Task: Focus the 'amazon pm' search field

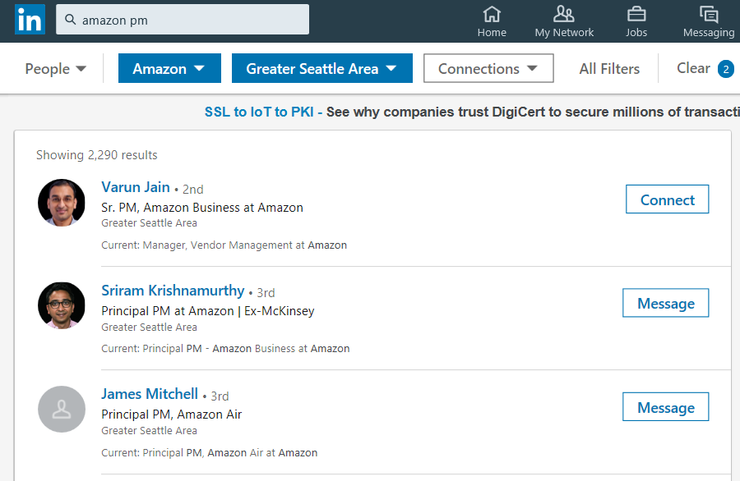Action: [x=191, y=20]
